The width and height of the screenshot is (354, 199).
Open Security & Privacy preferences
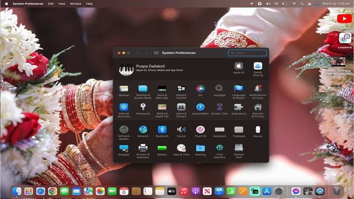click(x=258, y=111)
